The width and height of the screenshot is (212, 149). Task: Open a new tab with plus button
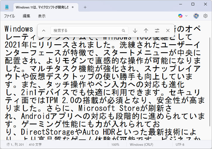85,7
